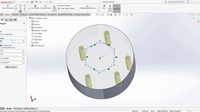Image resolution: width=200 pixels, height=112 pixels.
Task: Click Mirror Entities
Action: click(x=64, y=6)
